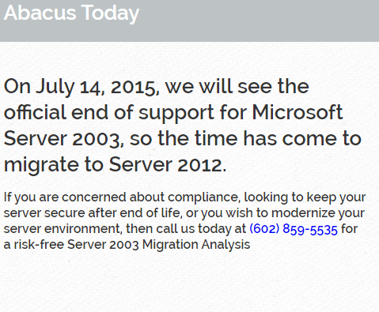Call the (602) 859-5535 phone link
Viewport: 379px width, 312px height.
[x=294, y=229]
